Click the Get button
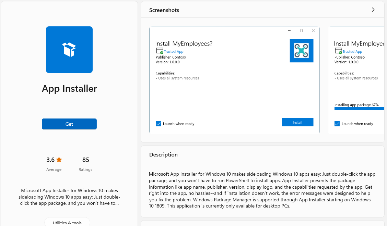The width and height of the screenshot is (387, 226). pos(69,124)
